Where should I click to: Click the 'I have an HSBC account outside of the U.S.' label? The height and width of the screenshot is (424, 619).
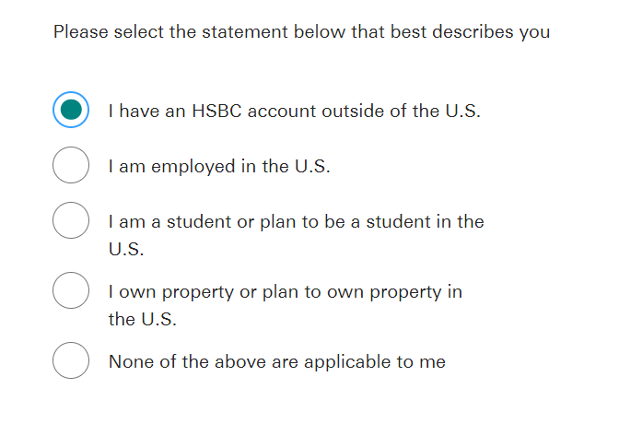tap(295, 111)
